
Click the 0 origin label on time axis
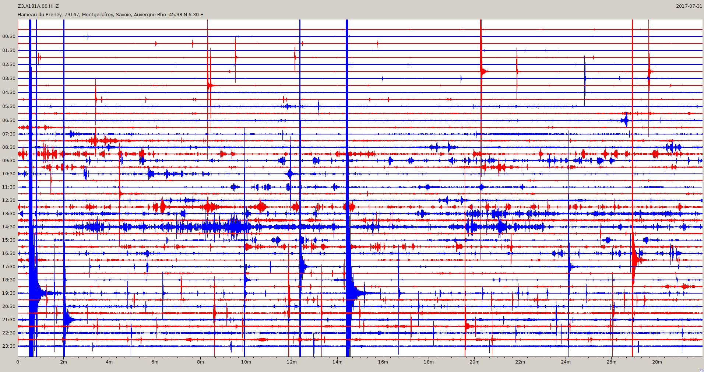point(18,362)
